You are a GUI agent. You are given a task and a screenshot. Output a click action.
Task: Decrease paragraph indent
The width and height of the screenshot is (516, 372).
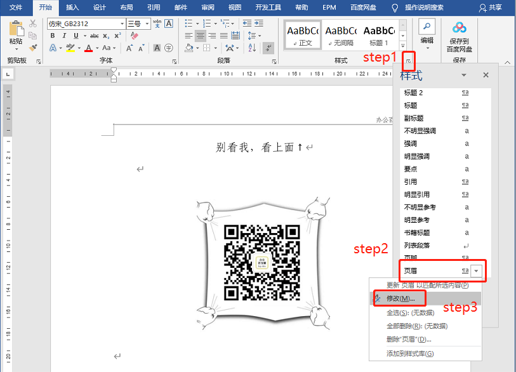[247, 23]
